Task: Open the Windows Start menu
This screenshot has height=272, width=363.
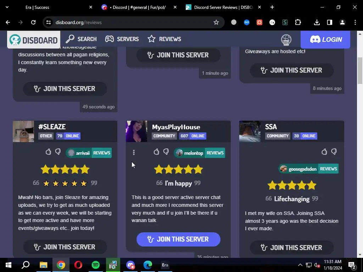Action: (8, 265)
